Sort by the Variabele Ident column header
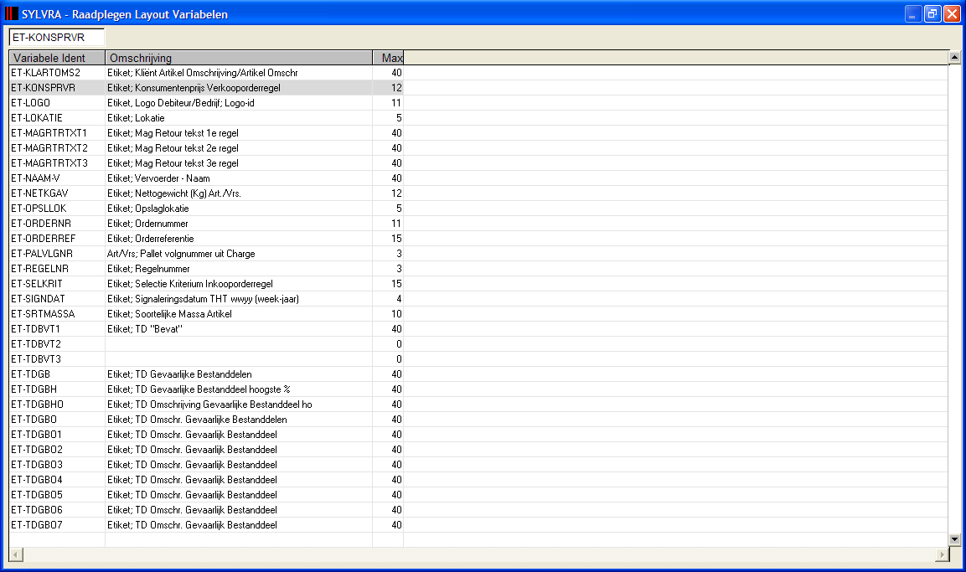This screenshot has width=966, height=572. (x=57, y=58)
